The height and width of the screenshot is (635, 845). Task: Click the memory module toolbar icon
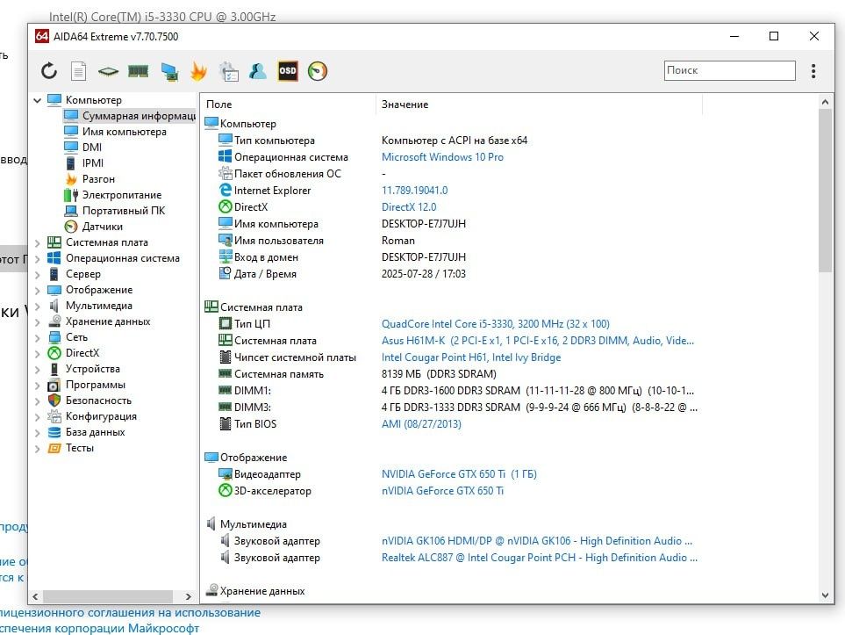point(139,70)
